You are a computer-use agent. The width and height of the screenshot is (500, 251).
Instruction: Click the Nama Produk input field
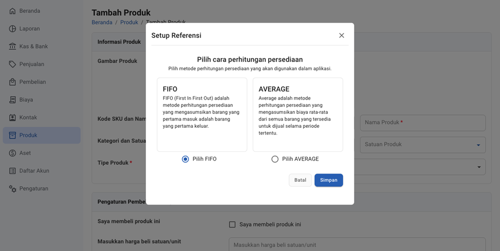pyautogui.click(x=423, y=123)
